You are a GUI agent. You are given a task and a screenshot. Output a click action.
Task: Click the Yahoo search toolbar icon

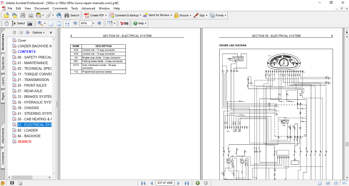(124, 23)
